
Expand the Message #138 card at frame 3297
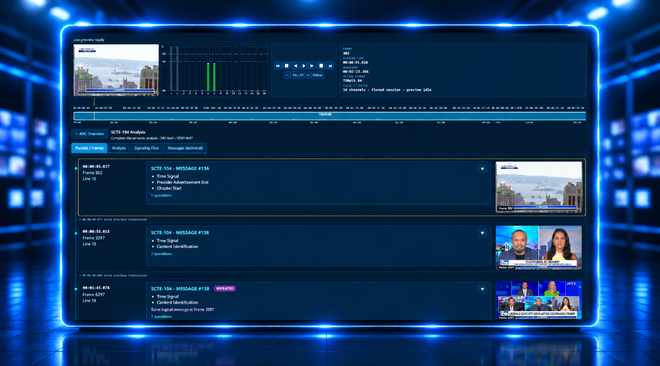[482, 233]
